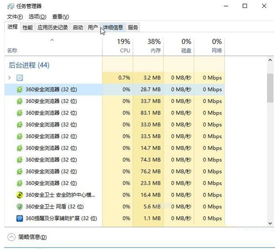Click the 360 browser icon with 83.1 MB
Viewport: 275px width, 249px height.
(19, 113)
